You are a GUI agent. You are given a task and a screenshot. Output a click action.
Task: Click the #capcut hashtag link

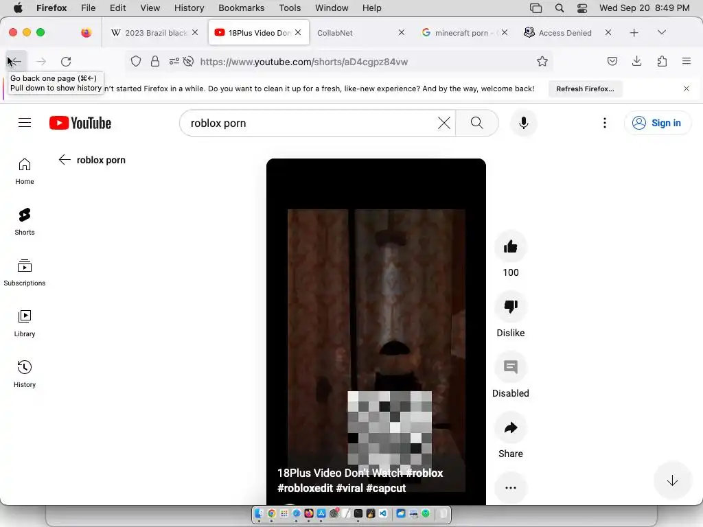coord(386,488)
